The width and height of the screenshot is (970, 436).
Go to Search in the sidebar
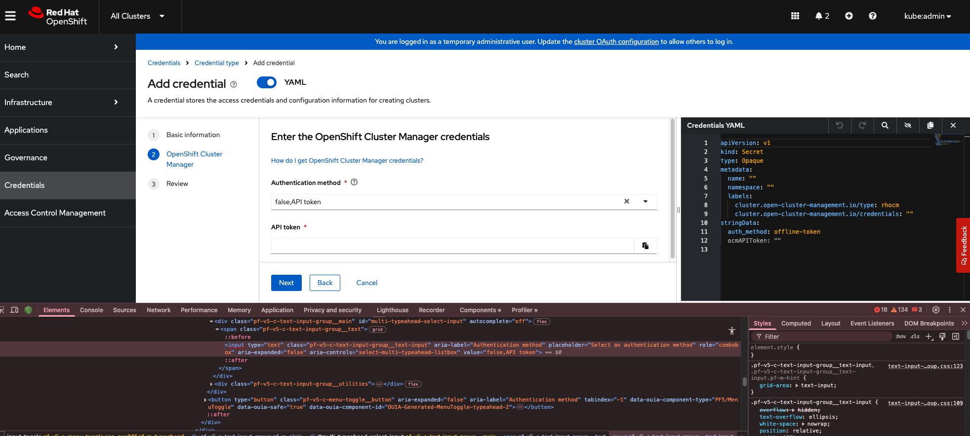[x=68, y=75]
